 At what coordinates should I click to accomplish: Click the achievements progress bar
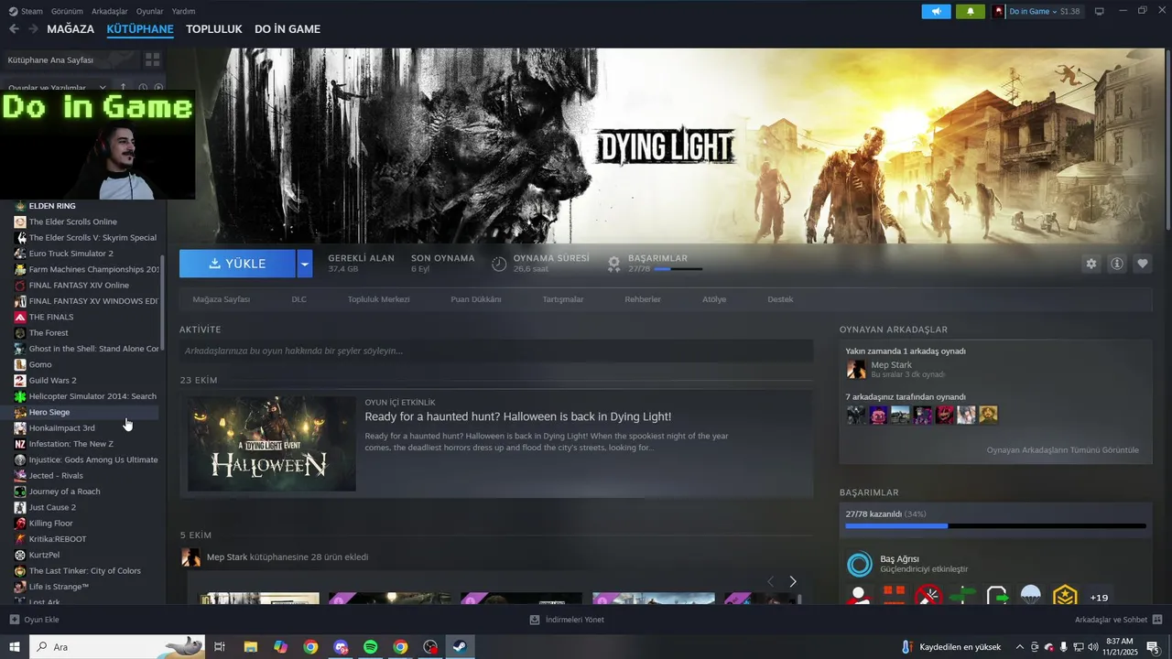[995, 526]
